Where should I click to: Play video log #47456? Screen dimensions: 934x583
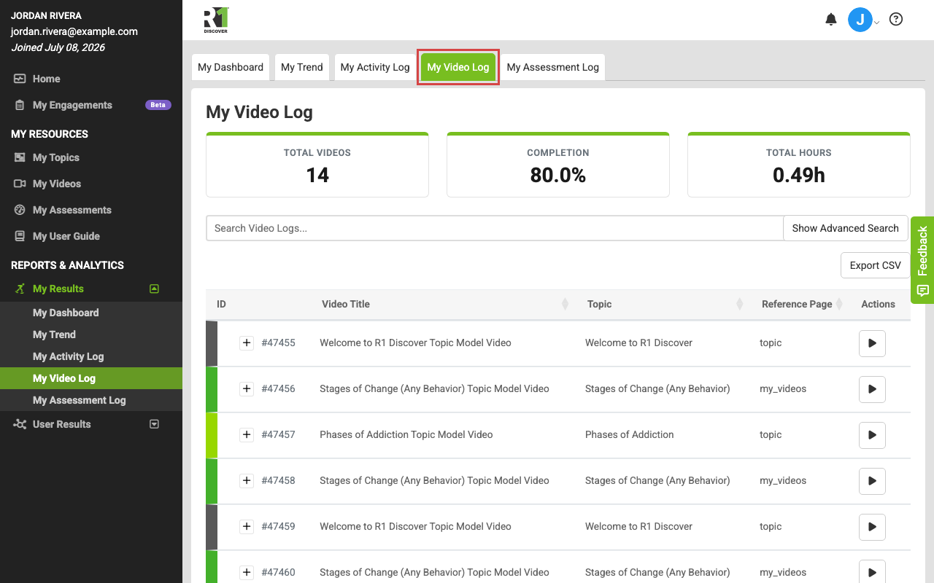[872, 389]
